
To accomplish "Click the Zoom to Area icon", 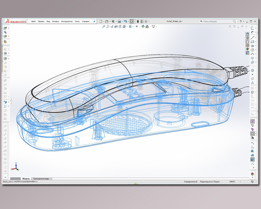I will pyautogui.click(x=108, y=26).
